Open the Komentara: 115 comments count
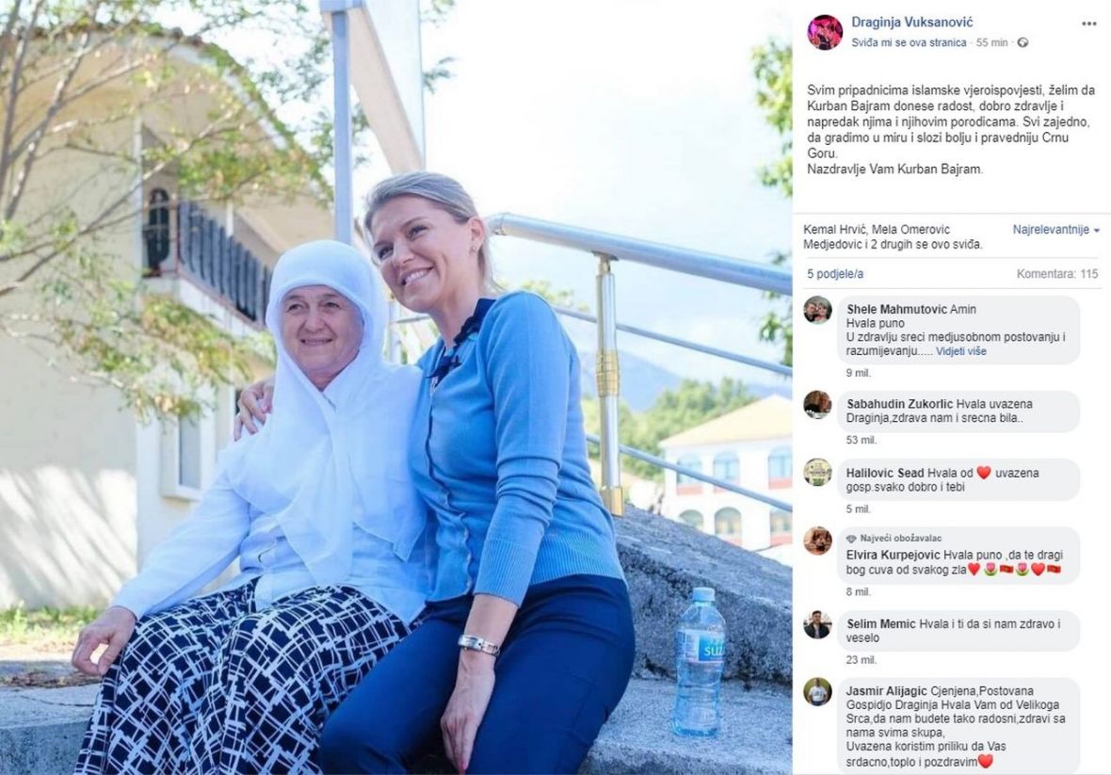1111x775 pixels. coord(1057,274)
